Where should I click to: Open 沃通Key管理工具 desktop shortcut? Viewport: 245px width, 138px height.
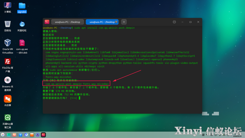pos(7,121)
